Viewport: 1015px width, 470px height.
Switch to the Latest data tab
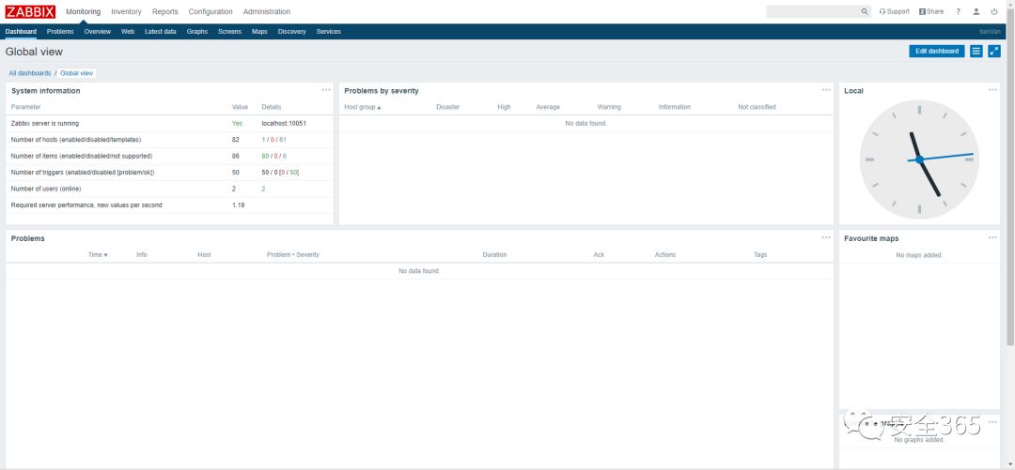[x=161, y=32]
